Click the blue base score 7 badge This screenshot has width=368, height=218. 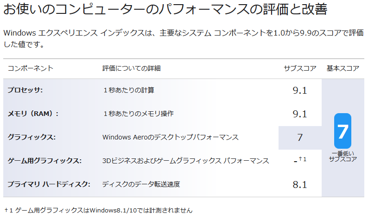pyautogui.click(x=343, y=131)
